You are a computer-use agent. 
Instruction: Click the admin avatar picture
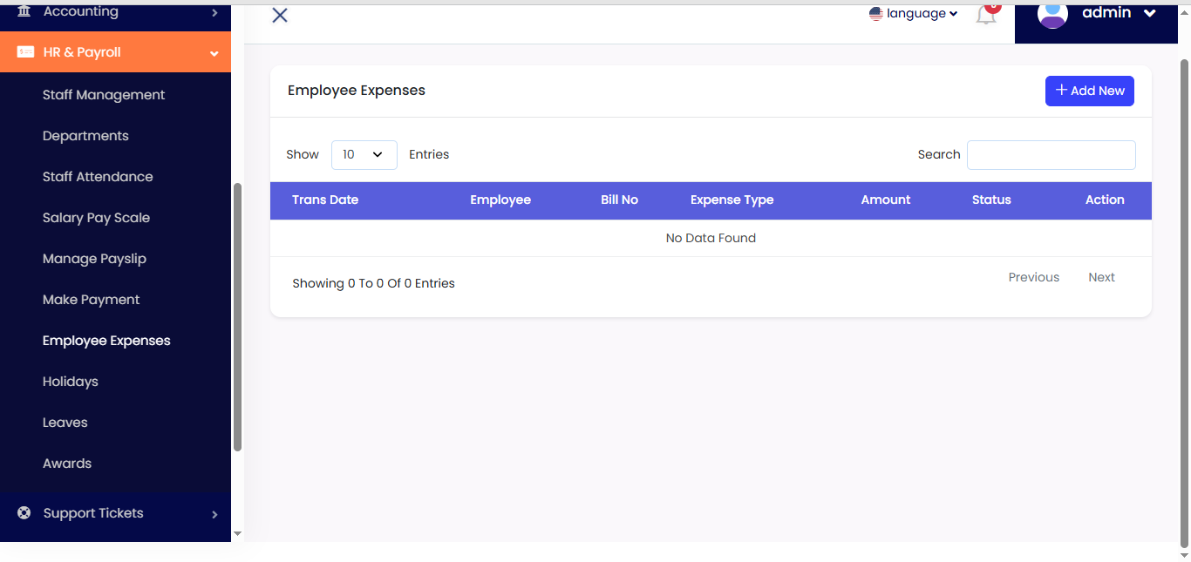coord(1052,14)
